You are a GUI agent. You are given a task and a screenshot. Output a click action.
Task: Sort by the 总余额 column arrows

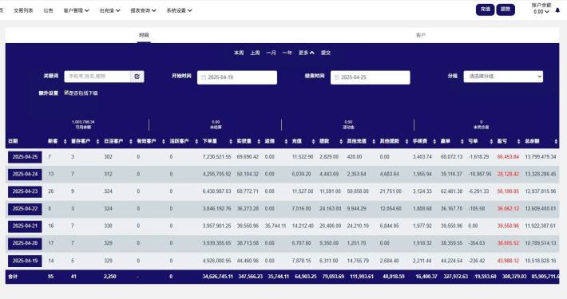point(556,141)
